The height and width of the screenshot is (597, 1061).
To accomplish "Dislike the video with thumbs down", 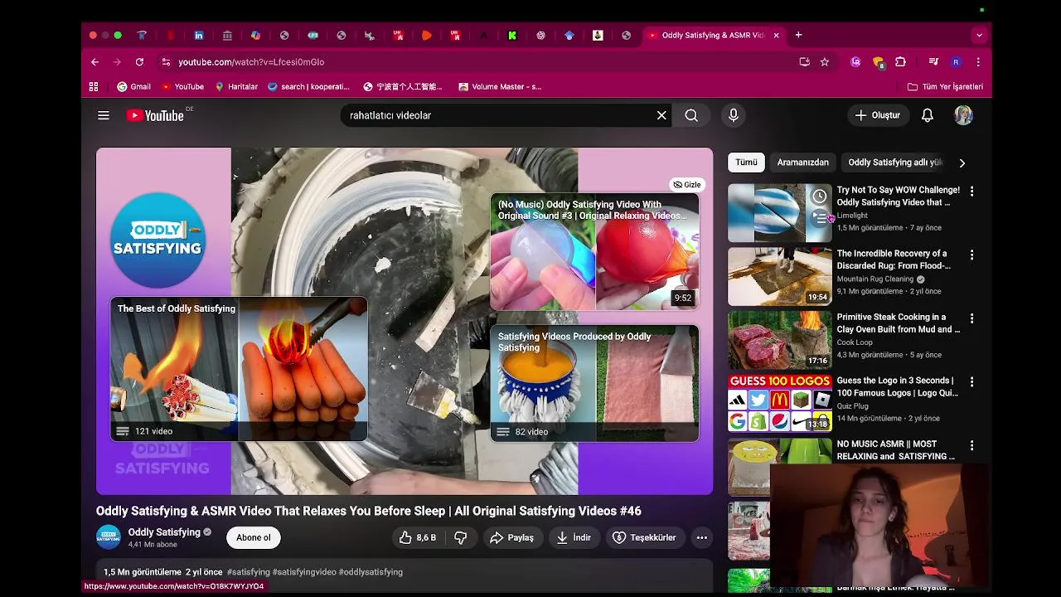I will pos(461,537).
